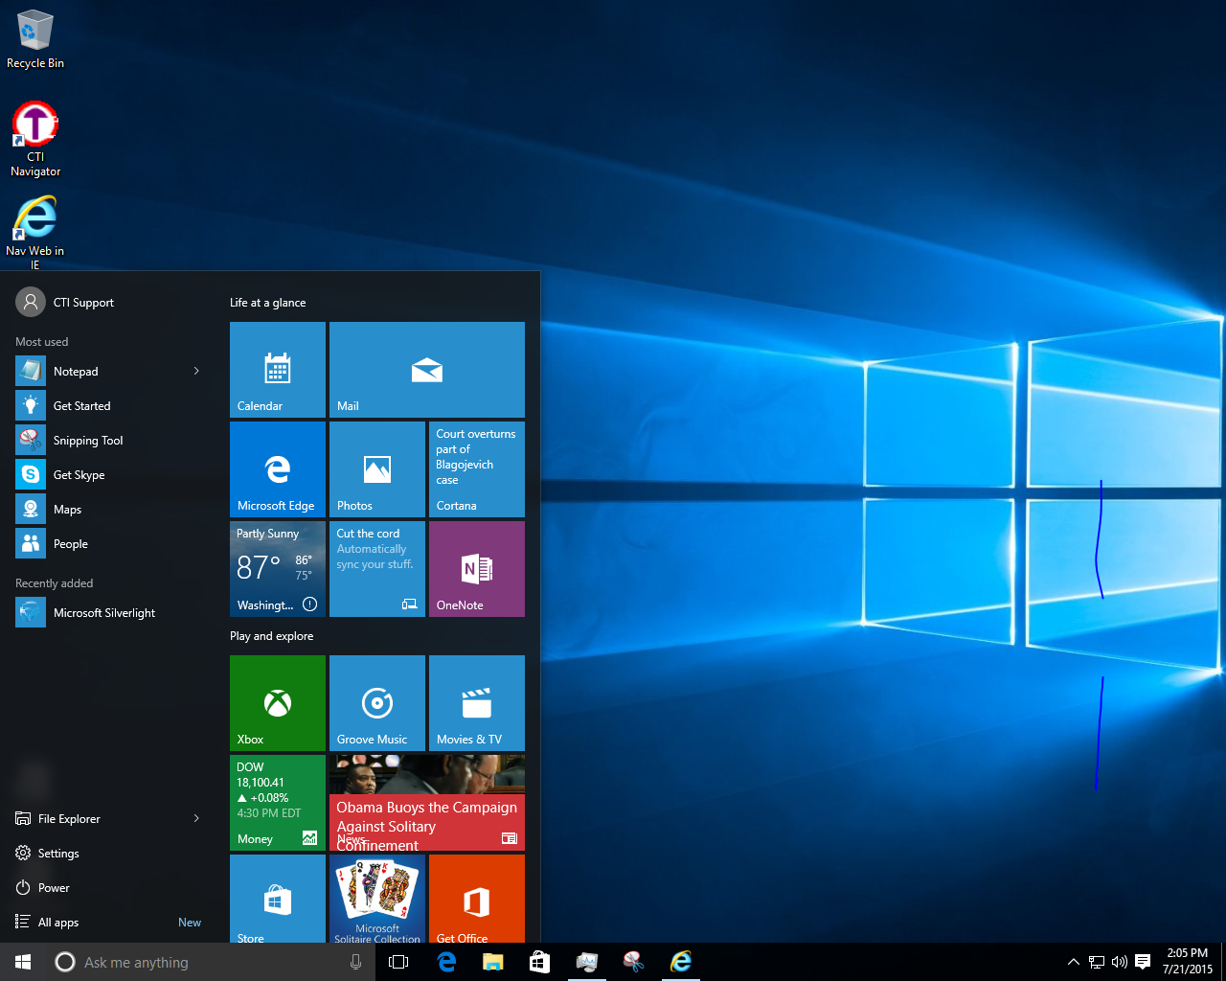Open the Obama news headline tile
This screenshot has height=981, width=1226.
(x=427, y=803)
